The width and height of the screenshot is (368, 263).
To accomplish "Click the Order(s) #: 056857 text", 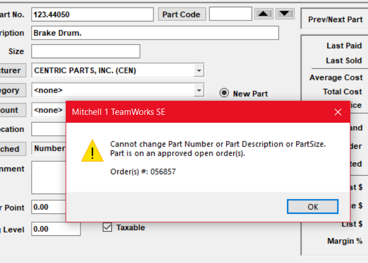I will click(x=143, y=171).
